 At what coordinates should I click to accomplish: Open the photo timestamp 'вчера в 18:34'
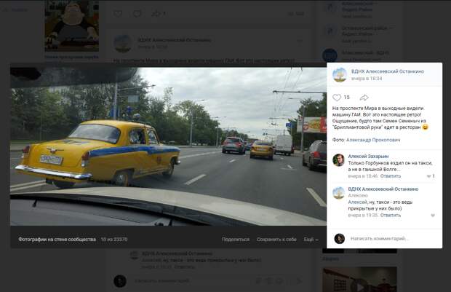367,79
